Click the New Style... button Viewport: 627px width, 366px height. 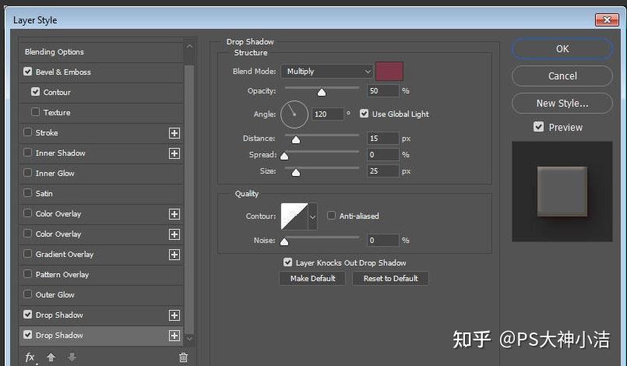(562, 104)
